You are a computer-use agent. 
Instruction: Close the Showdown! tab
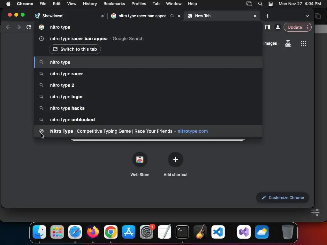pyautogui.click(x=103, y=16)
